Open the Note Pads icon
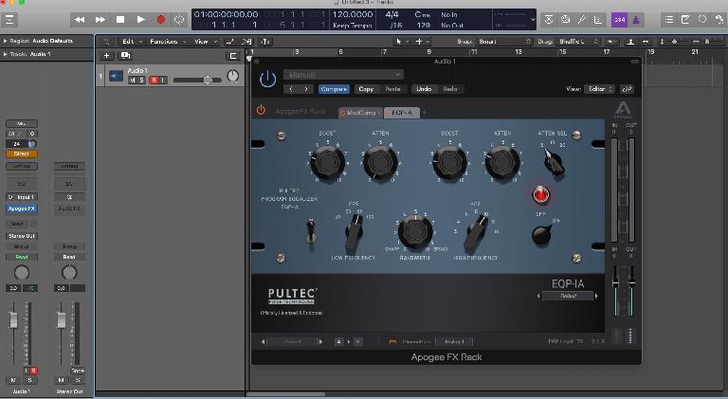The height and width of the screenshot is (399, 728). pos(685,20)
